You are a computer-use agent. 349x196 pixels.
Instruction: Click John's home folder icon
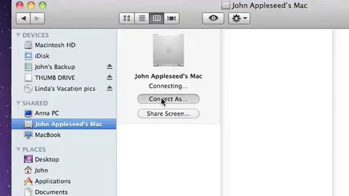[x=28, y=170]
